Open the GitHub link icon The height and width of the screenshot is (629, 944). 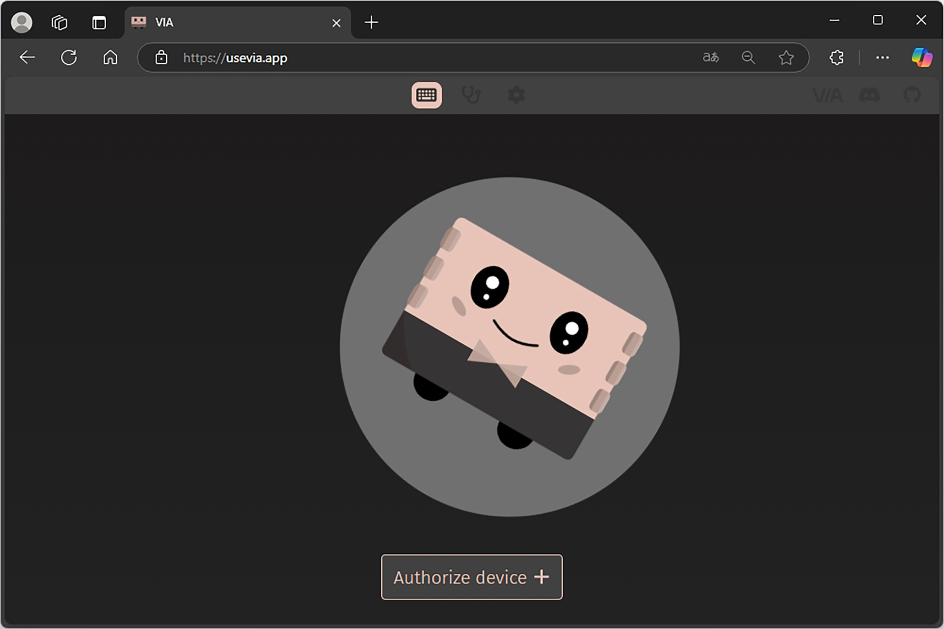click(911, 95)
